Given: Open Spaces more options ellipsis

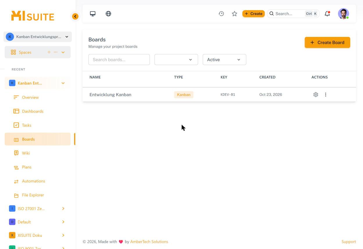Looking at the screenshot, I should 56,52.
